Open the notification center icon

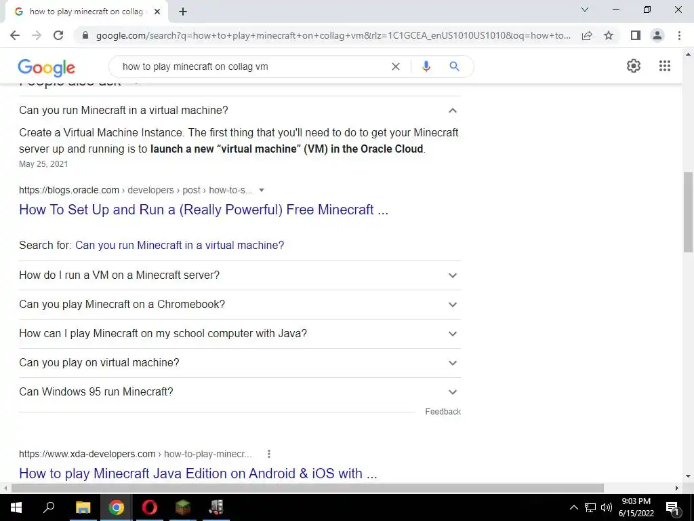(672, 508)
